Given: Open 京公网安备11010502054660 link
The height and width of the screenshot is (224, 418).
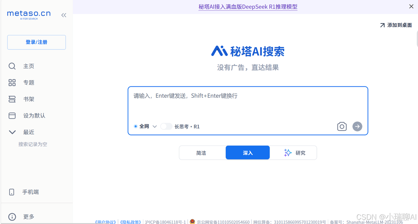Looking at the screenshot, I should tap(223, 222).
